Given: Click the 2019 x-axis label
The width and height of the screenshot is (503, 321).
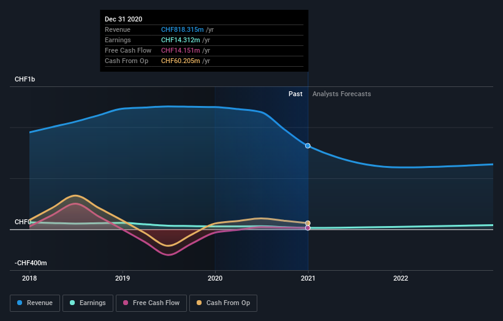Looking at the screenshot, I should coord(123,278).
